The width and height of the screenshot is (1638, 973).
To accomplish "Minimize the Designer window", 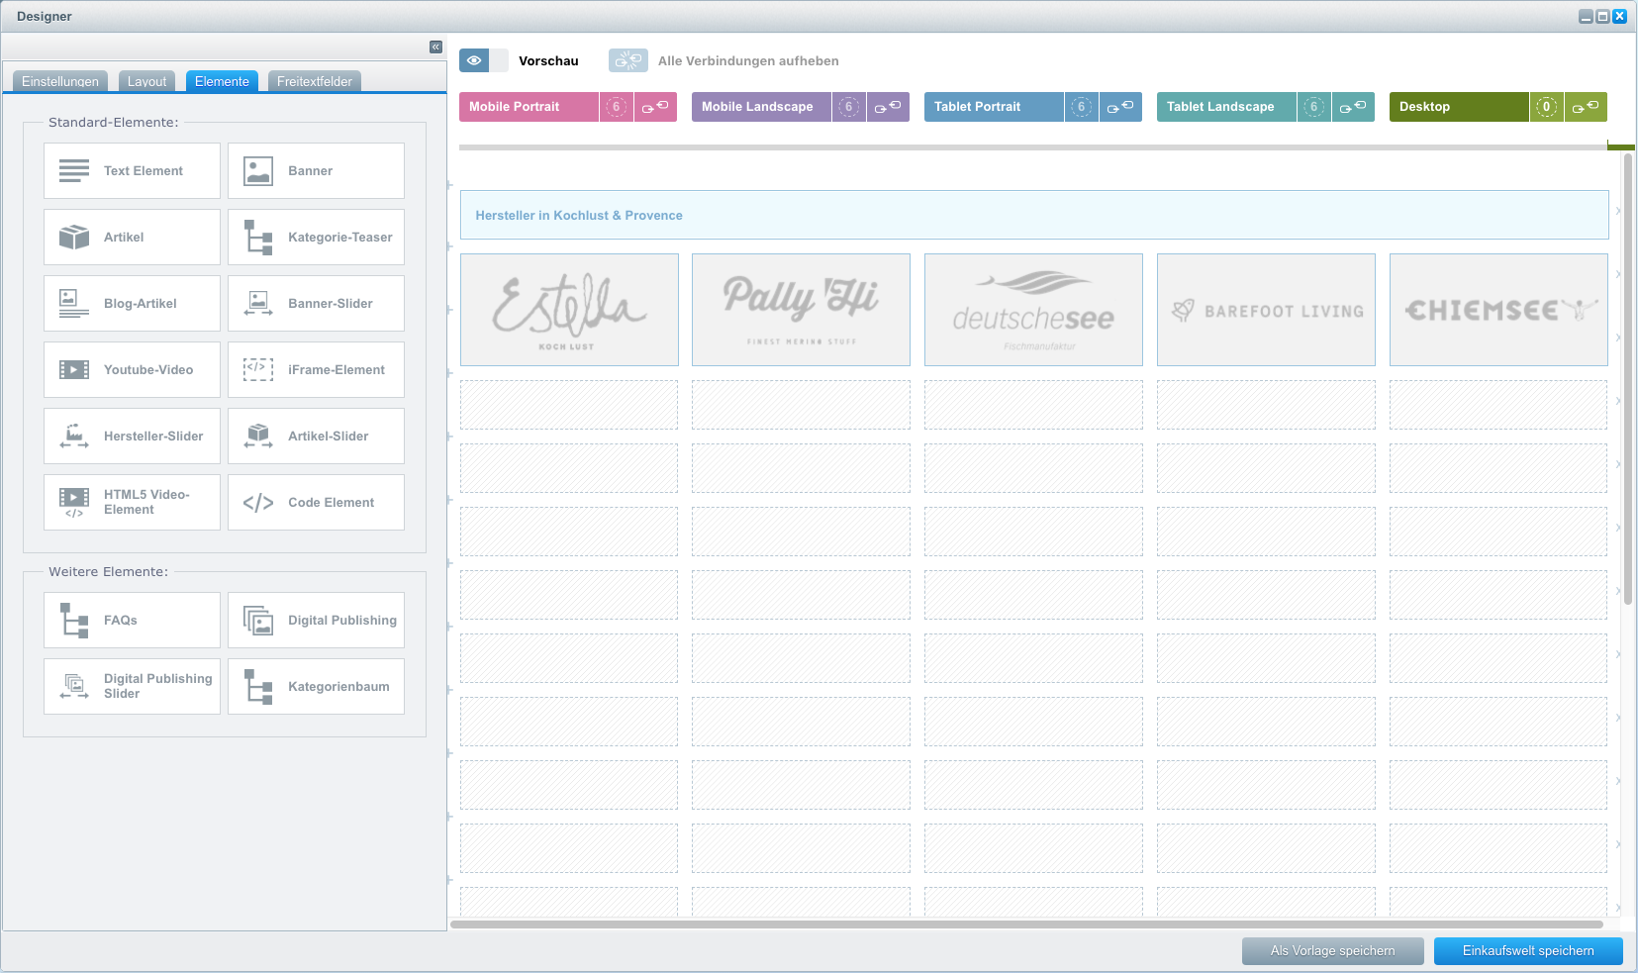I will coord(1587,16).
